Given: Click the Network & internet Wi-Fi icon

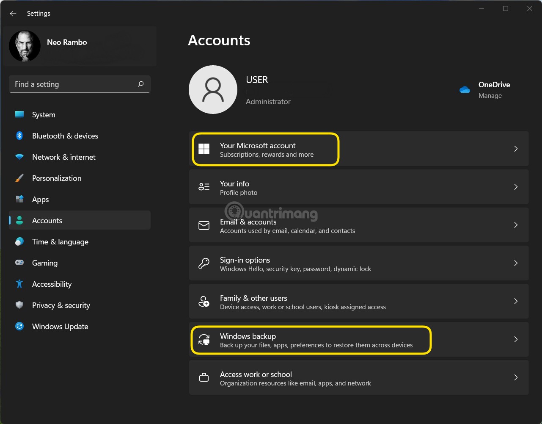Looking at the screenshot, I should click(19, 157).
